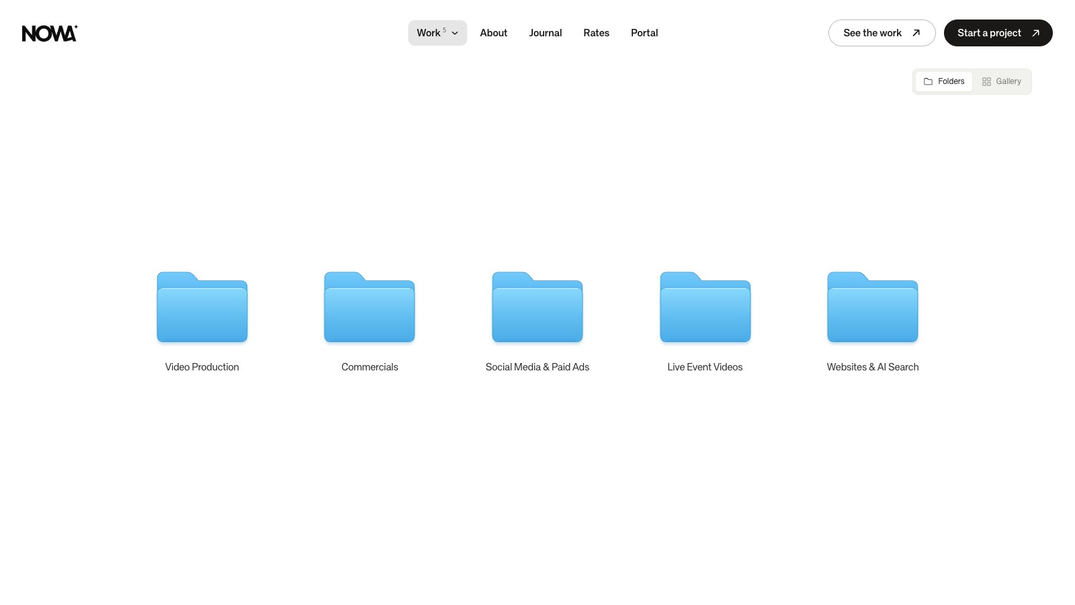This screenshot has width=1075, height=605.
Task: Open the Websites & AI Search folder
Action: tap(873, 307)
